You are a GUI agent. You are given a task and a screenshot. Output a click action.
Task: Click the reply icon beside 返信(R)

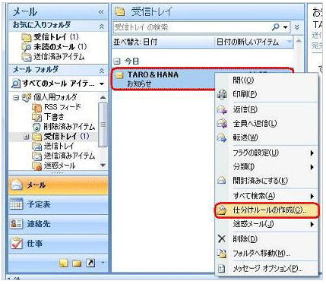[222, 109]
